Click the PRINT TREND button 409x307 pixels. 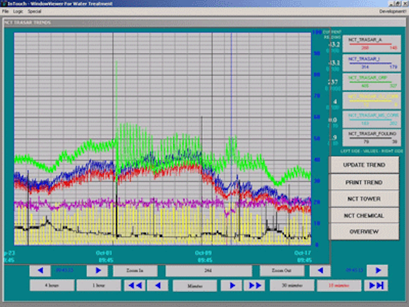(364, 182)
